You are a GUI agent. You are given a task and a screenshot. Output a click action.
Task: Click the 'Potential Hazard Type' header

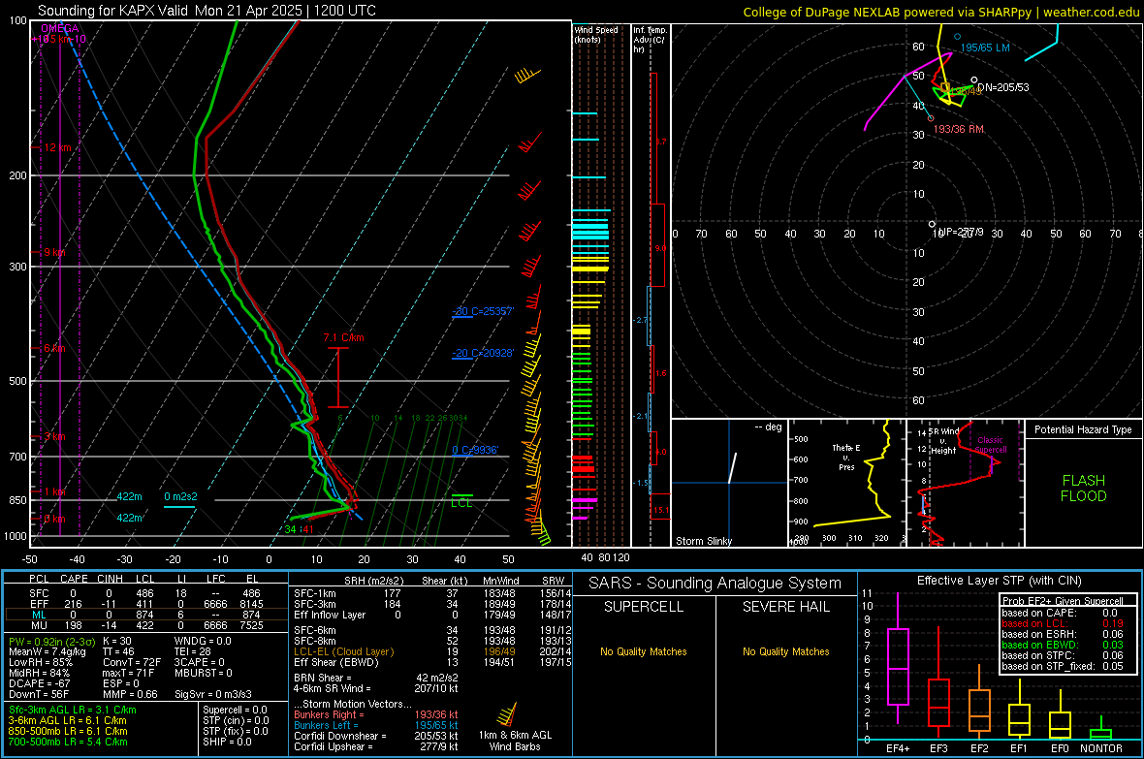(x=1084, y=429)
